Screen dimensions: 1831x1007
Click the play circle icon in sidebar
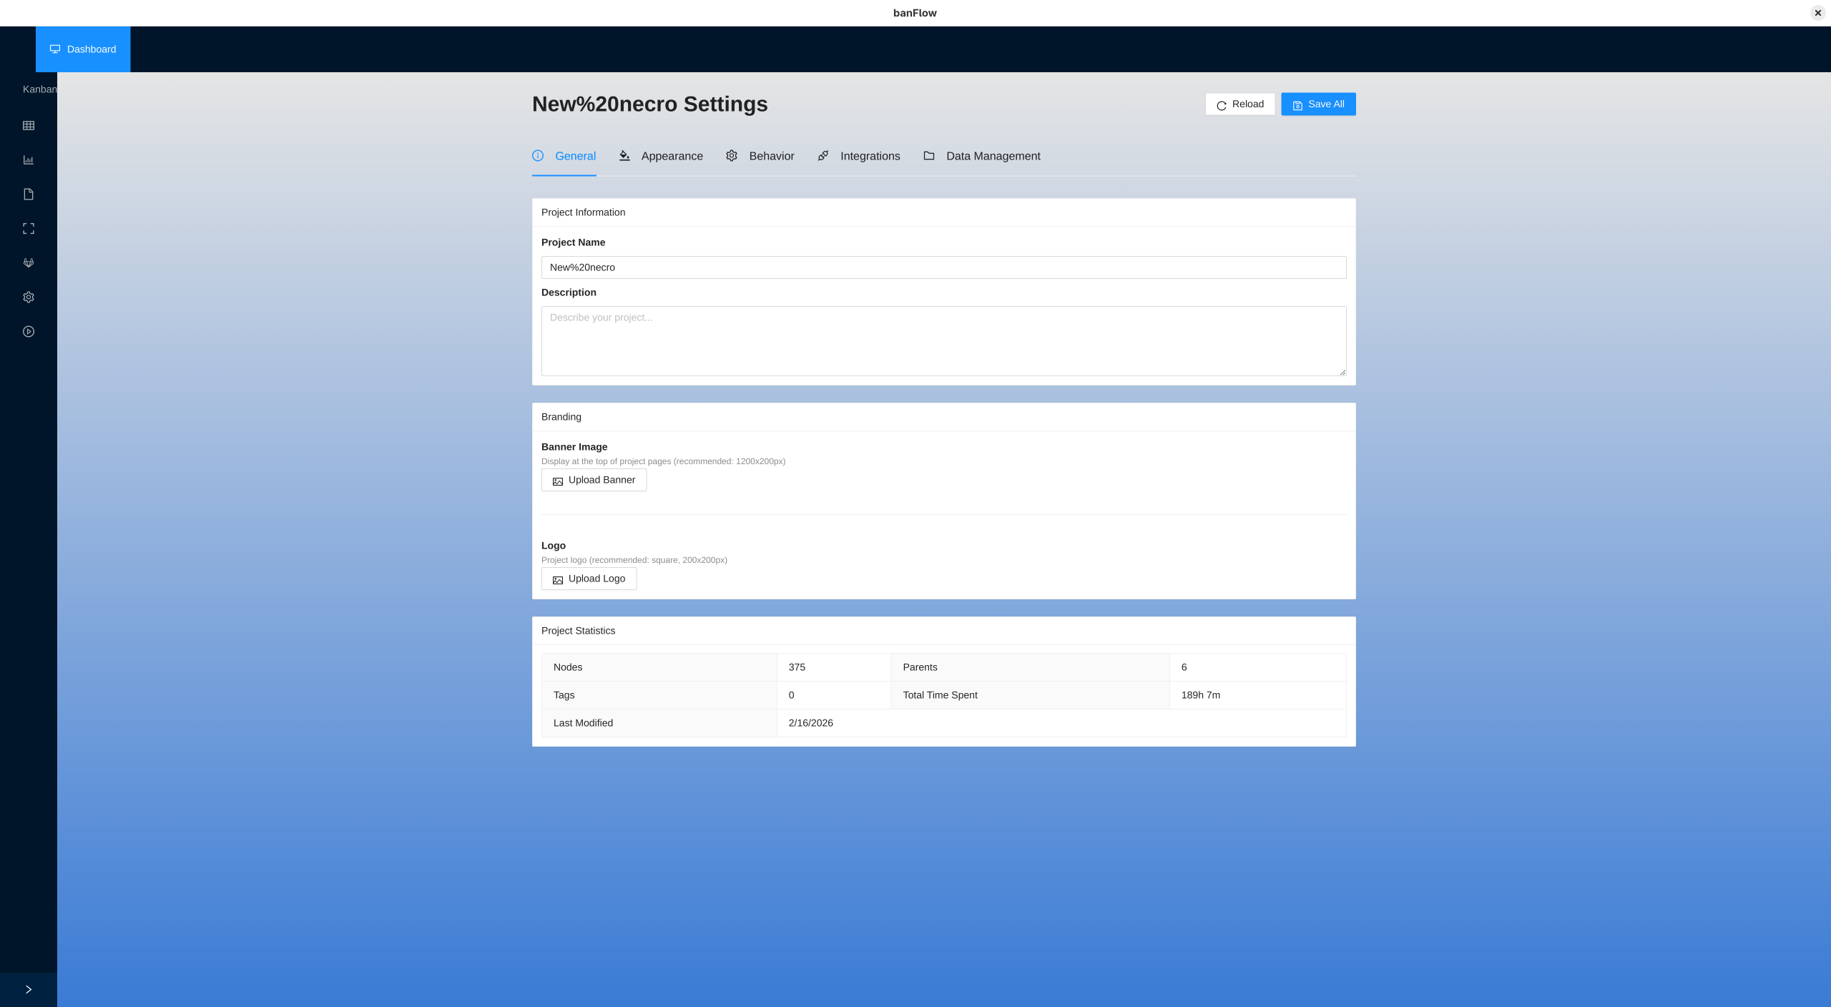point(29,332)
